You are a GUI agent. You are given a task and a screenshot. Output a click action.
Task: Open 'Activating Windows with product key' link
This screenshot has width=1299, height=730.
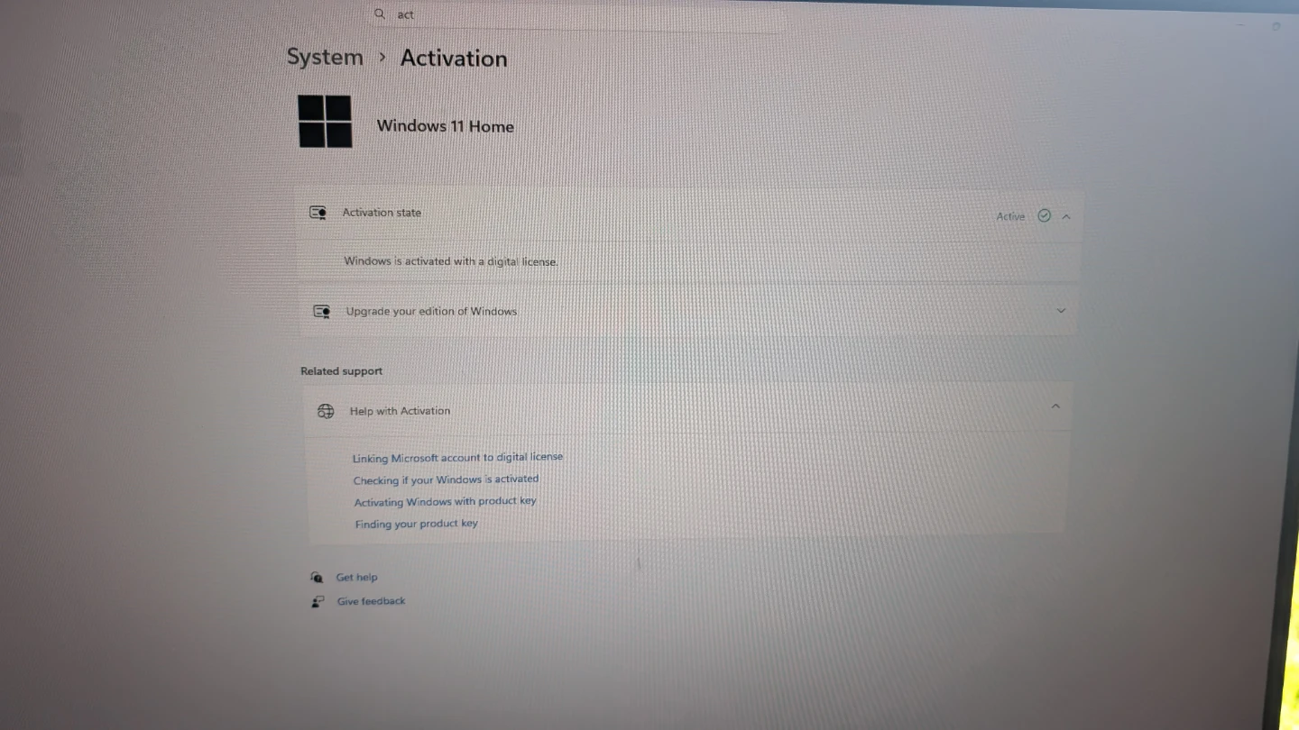pyautogui.click(x=445, y=502)
